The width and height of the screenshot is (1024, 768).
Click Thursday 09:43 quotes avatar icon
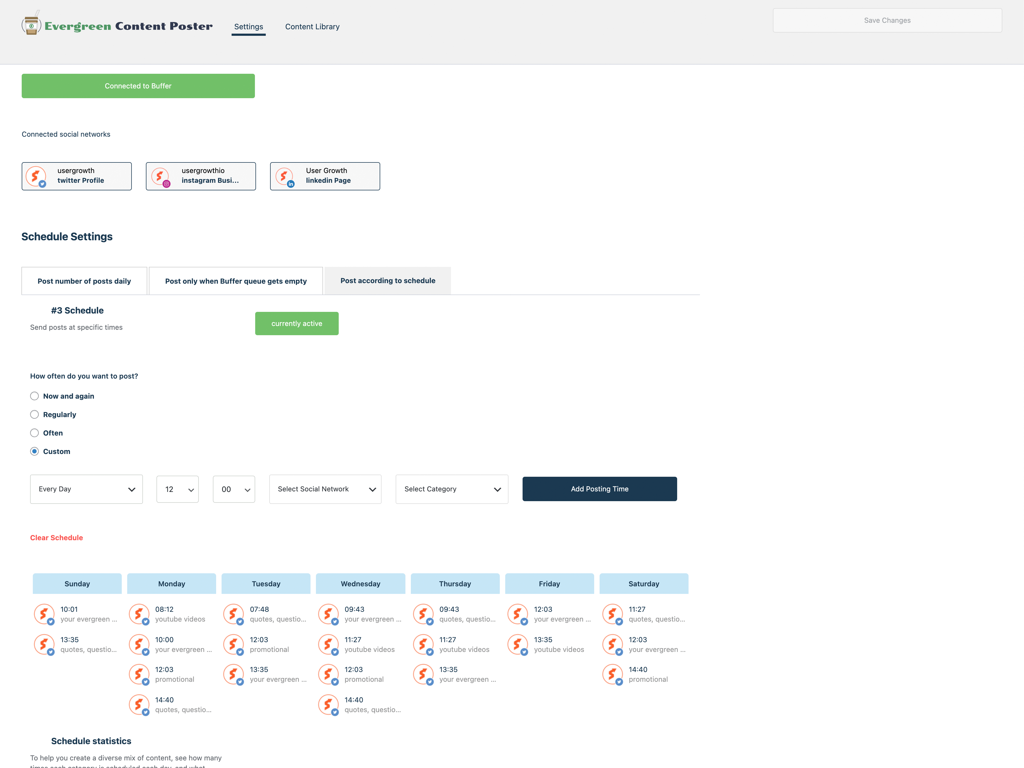423,614
